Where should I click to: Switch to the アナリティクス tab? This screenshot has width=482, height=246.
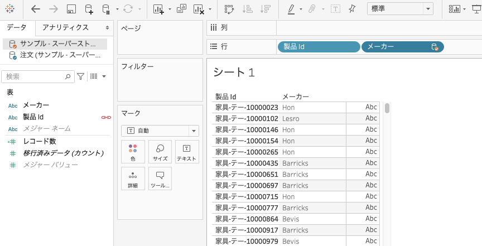(65, 27)
